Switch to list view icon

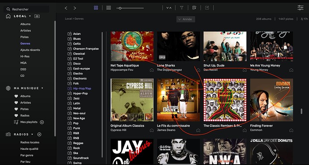108,8
